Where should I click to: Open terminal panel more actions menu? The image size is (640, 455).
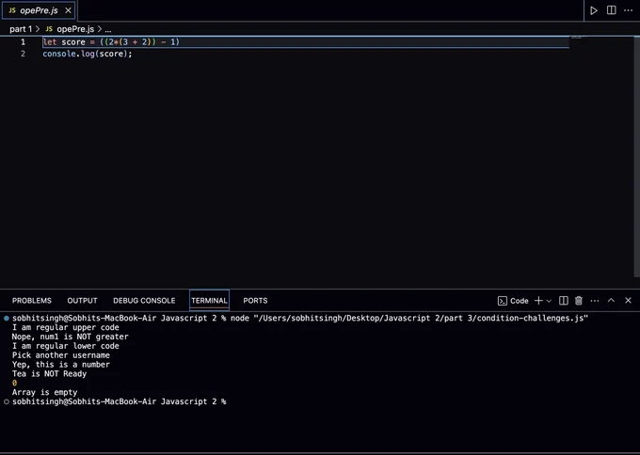coord(595,301)
